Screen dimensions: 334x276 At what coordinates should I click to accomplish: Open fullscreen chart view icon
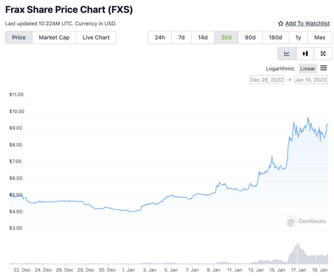(x=323, y=54)
